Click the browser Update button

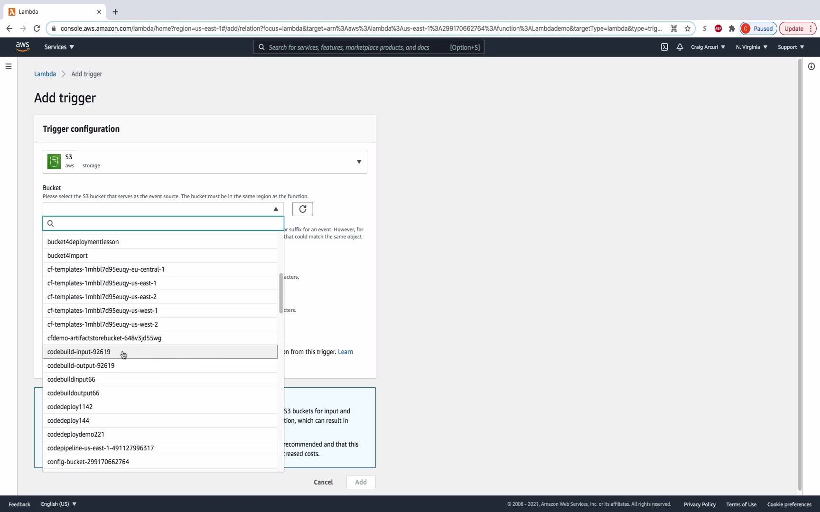pos(798,28)
